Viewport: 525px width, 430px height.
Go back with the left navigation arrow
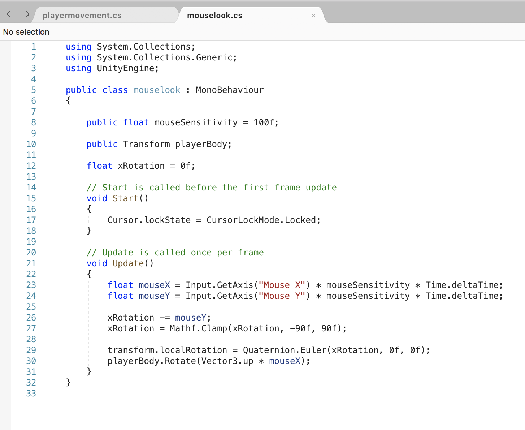click(9, 14)
